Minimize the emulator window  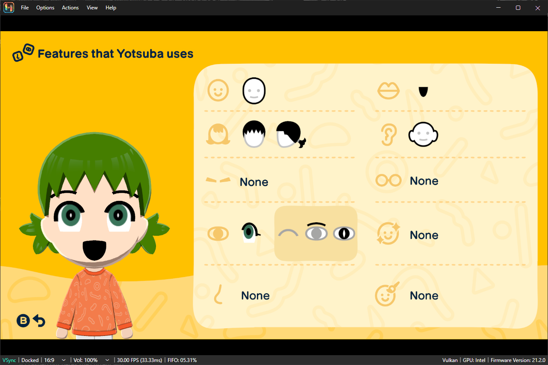(498, 8)
